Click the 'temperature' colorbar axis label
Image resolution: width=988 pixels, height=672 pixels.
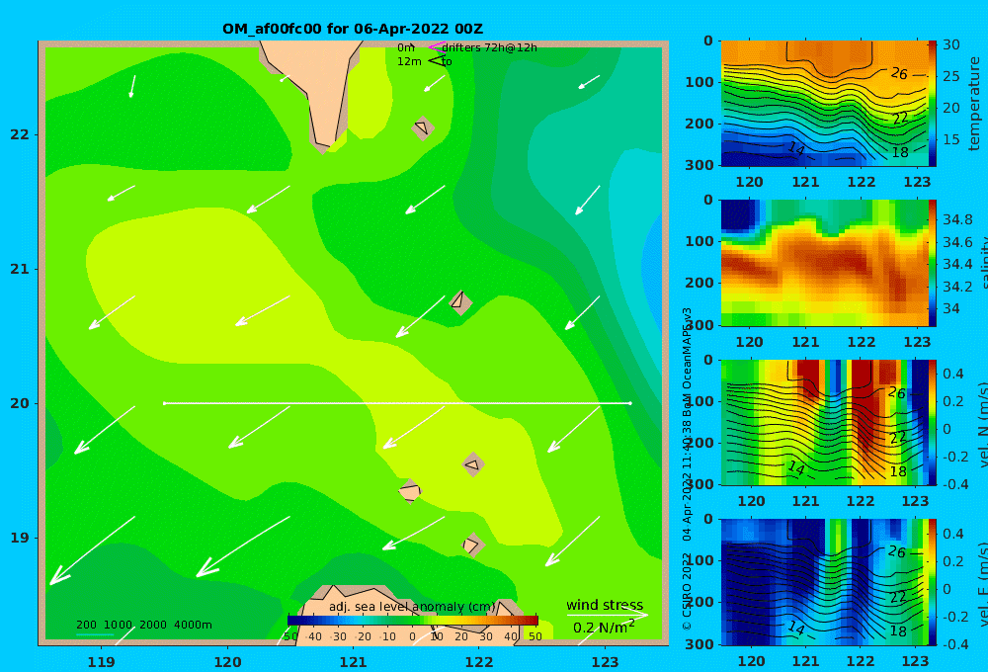pyautogui.click(x=975, y=104)
